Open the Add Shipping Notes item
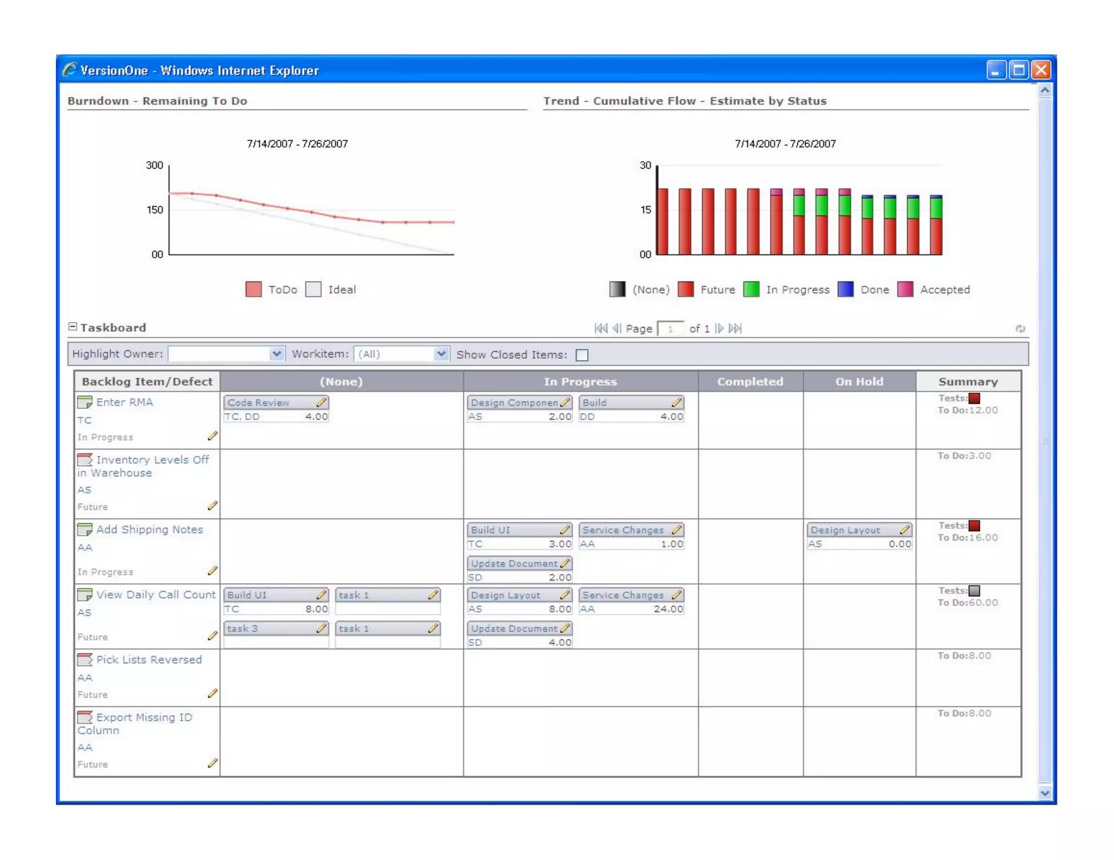This screenshot has width=1114, height=860. tap(149, 529)
